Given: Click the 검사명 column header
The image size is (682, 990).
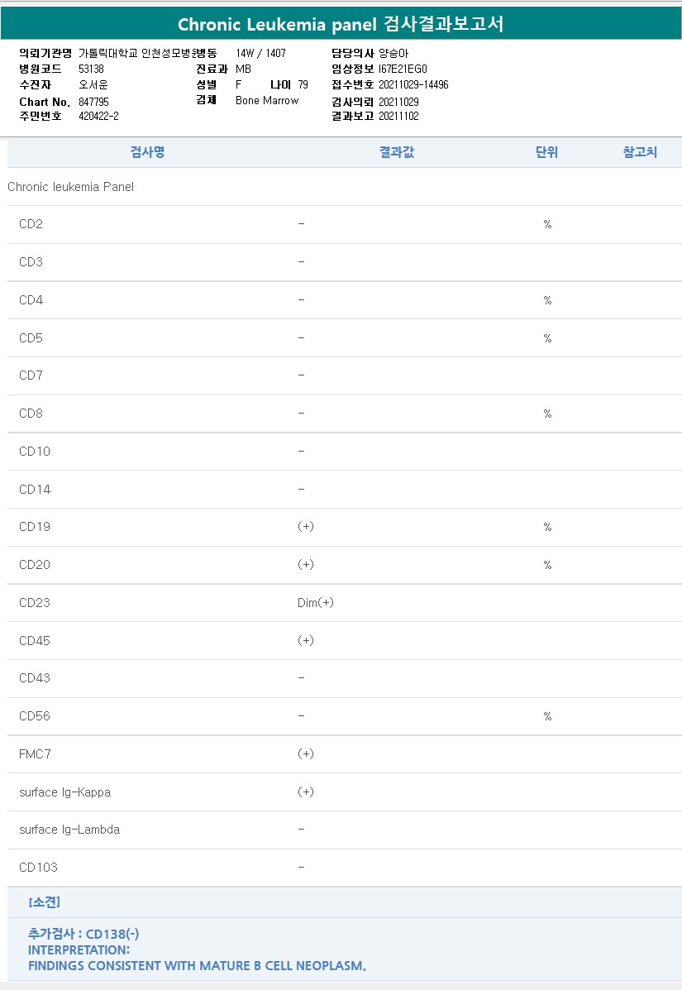Looking at the screenshot, I should tap(147, 152).
